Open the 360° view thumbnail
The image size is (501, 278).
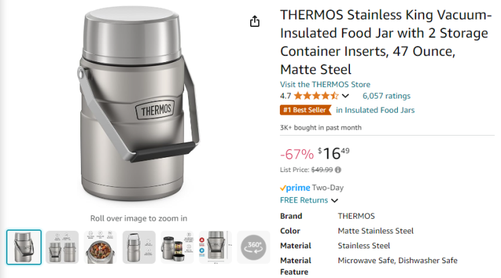[254, 247]
